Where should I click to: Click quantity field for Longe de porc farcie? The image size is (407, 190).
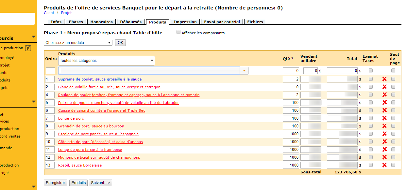click(291, 150)
